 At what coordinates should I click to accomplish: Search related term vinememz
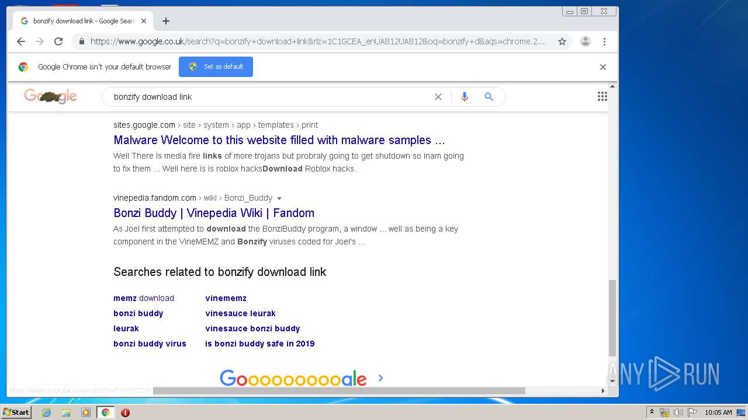coord(226,298)
